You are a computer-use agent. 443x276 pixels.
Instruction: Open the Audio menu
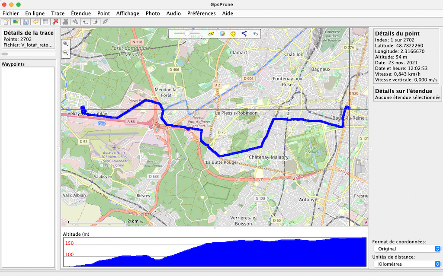pyautogui.click(x=173, y=13)
